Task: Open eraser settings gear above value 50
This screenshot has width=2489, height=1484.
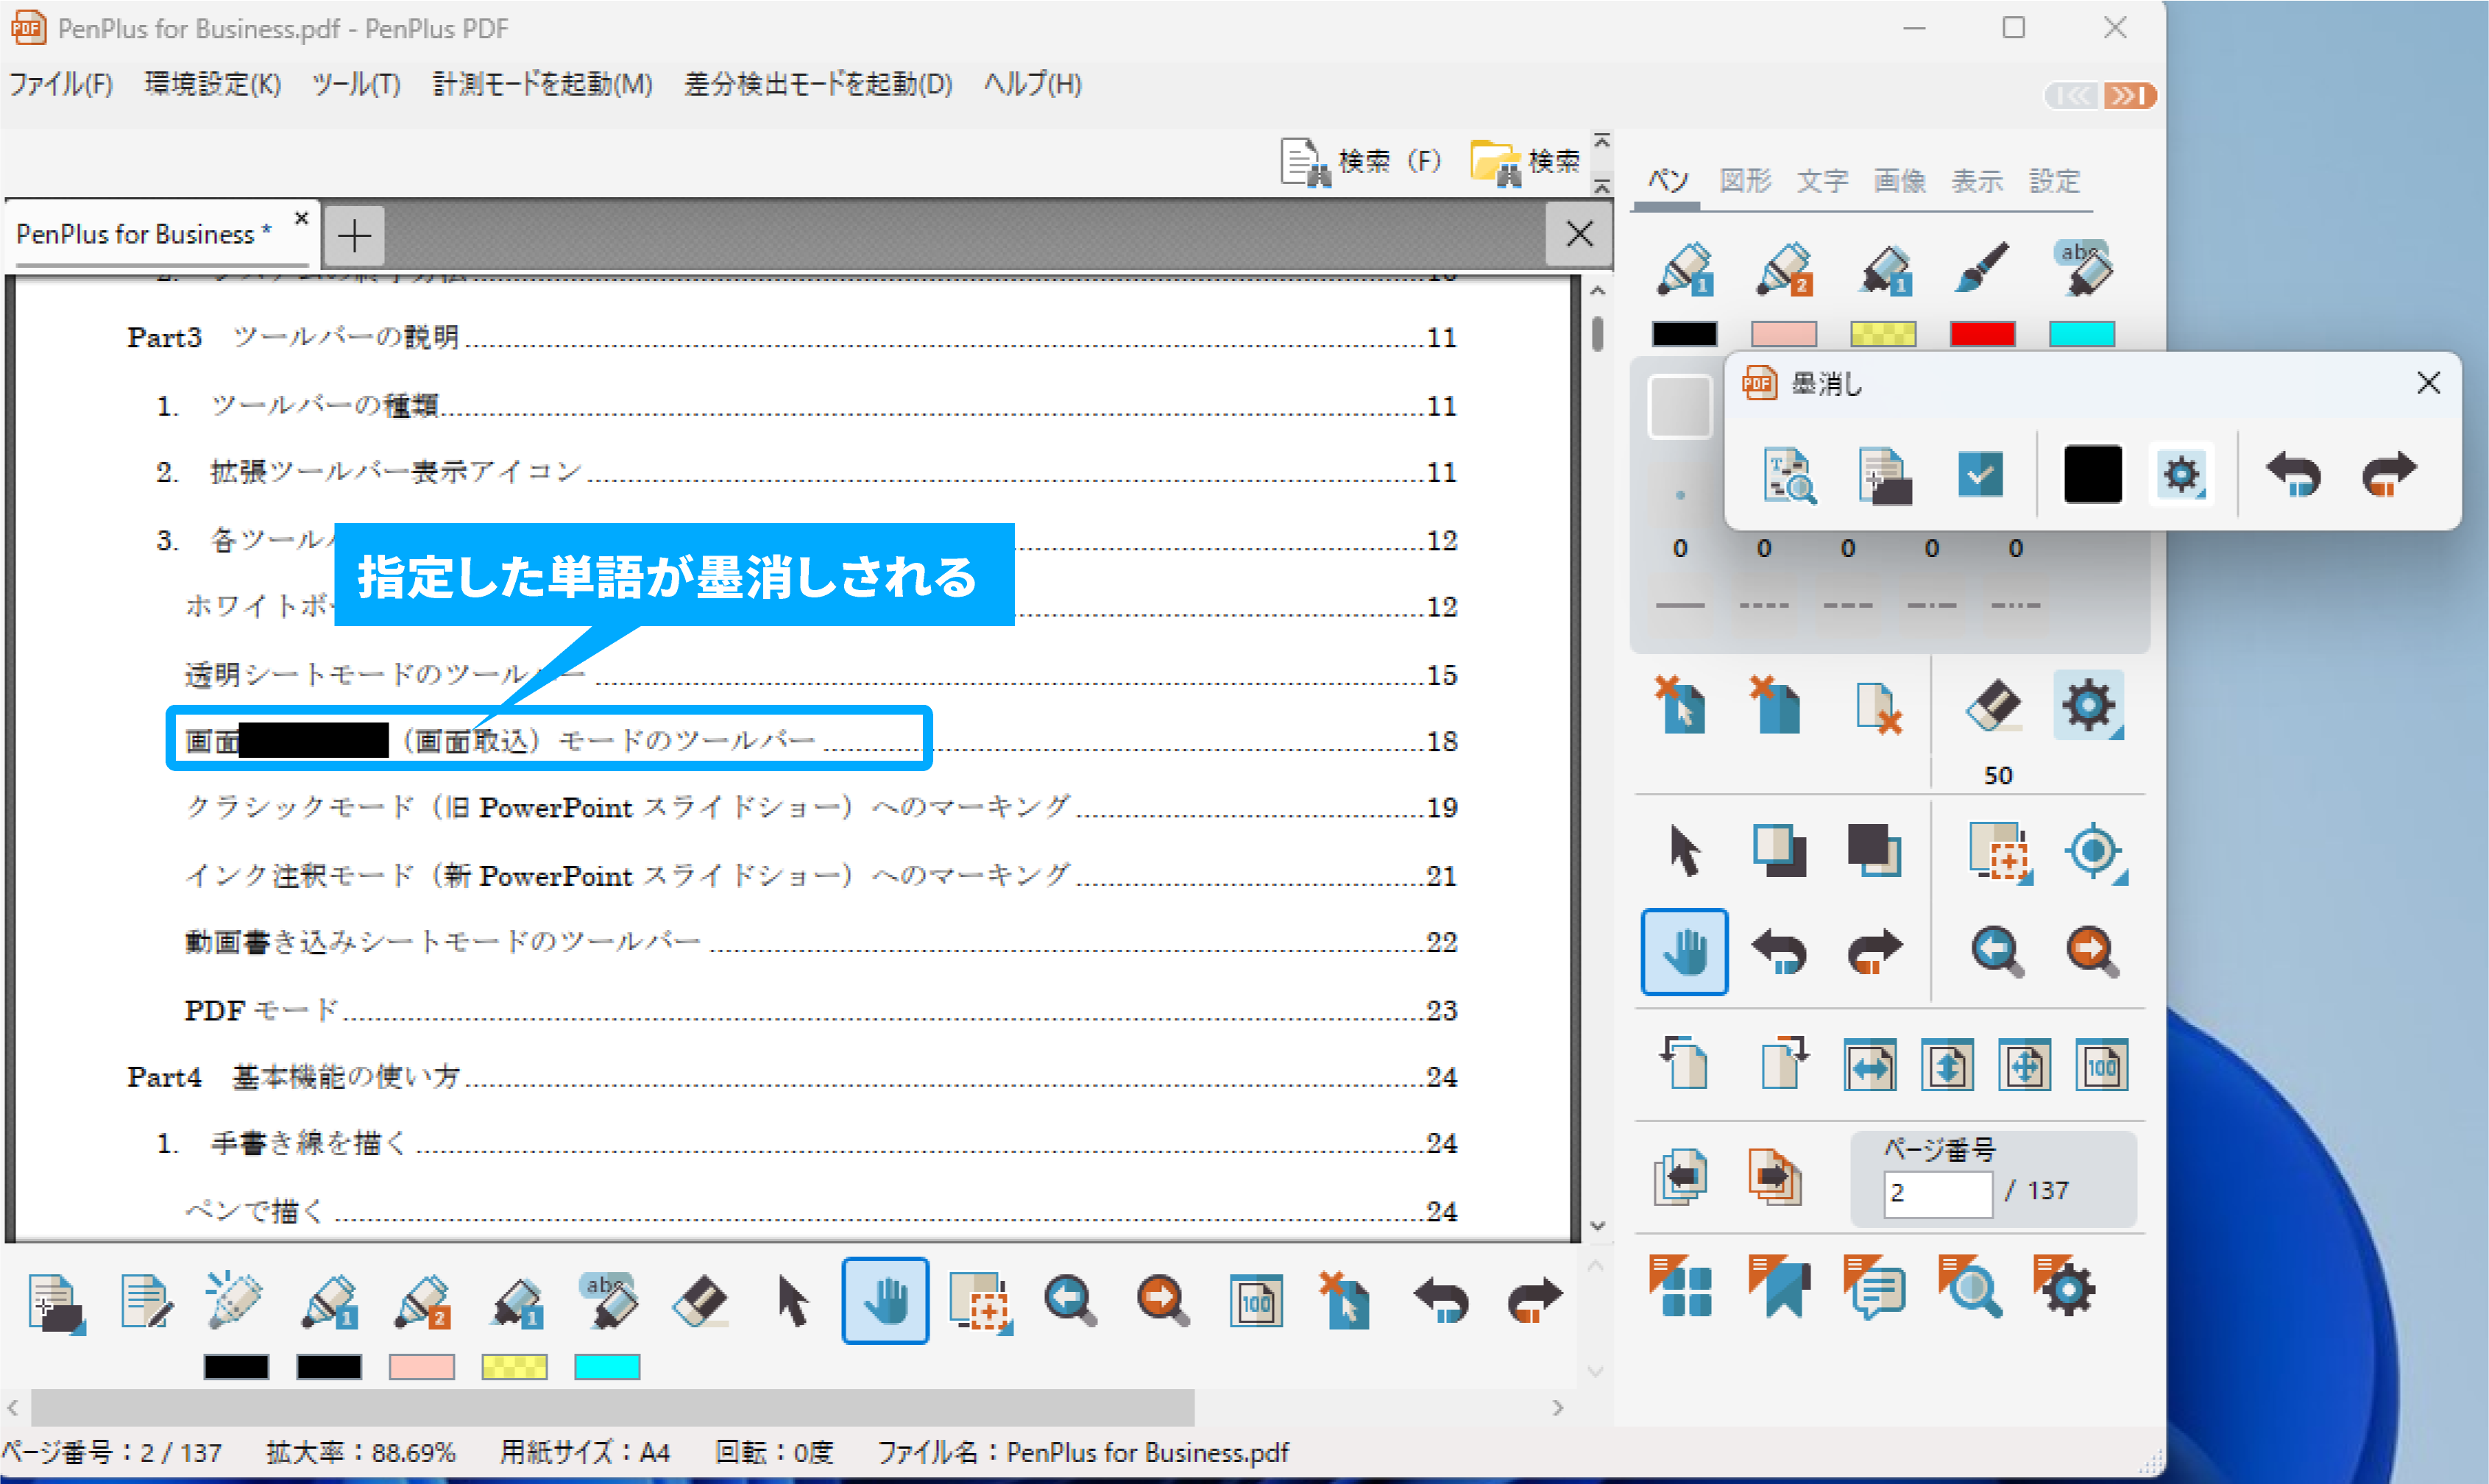Action: 2088,706
